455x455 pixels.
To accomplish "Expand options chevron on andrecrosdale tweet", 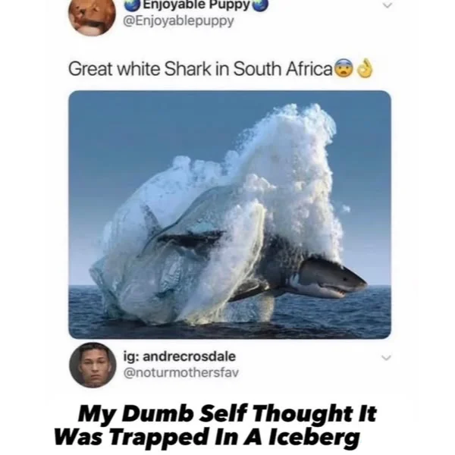I will coord(387,358).
